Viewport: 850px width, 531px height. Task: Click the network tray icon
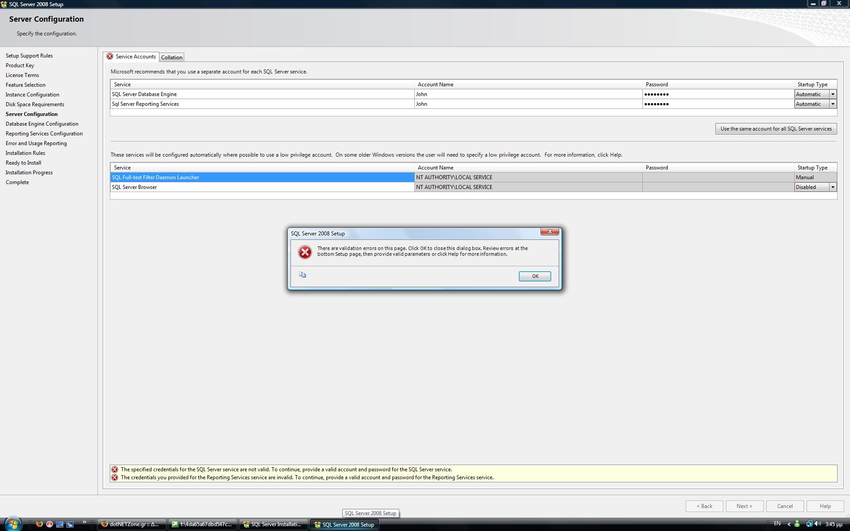coord(809,524)
